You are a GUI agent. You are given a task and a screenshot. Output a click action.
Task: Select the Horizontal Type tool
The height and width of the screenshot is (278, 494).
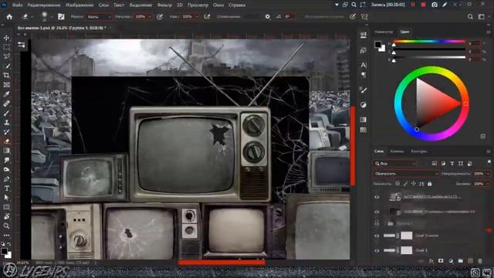click(6, 188)
